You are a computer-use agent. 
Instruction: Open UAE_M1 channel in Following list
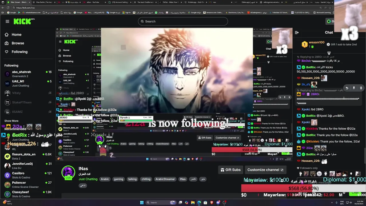click(x=28, y=84)
